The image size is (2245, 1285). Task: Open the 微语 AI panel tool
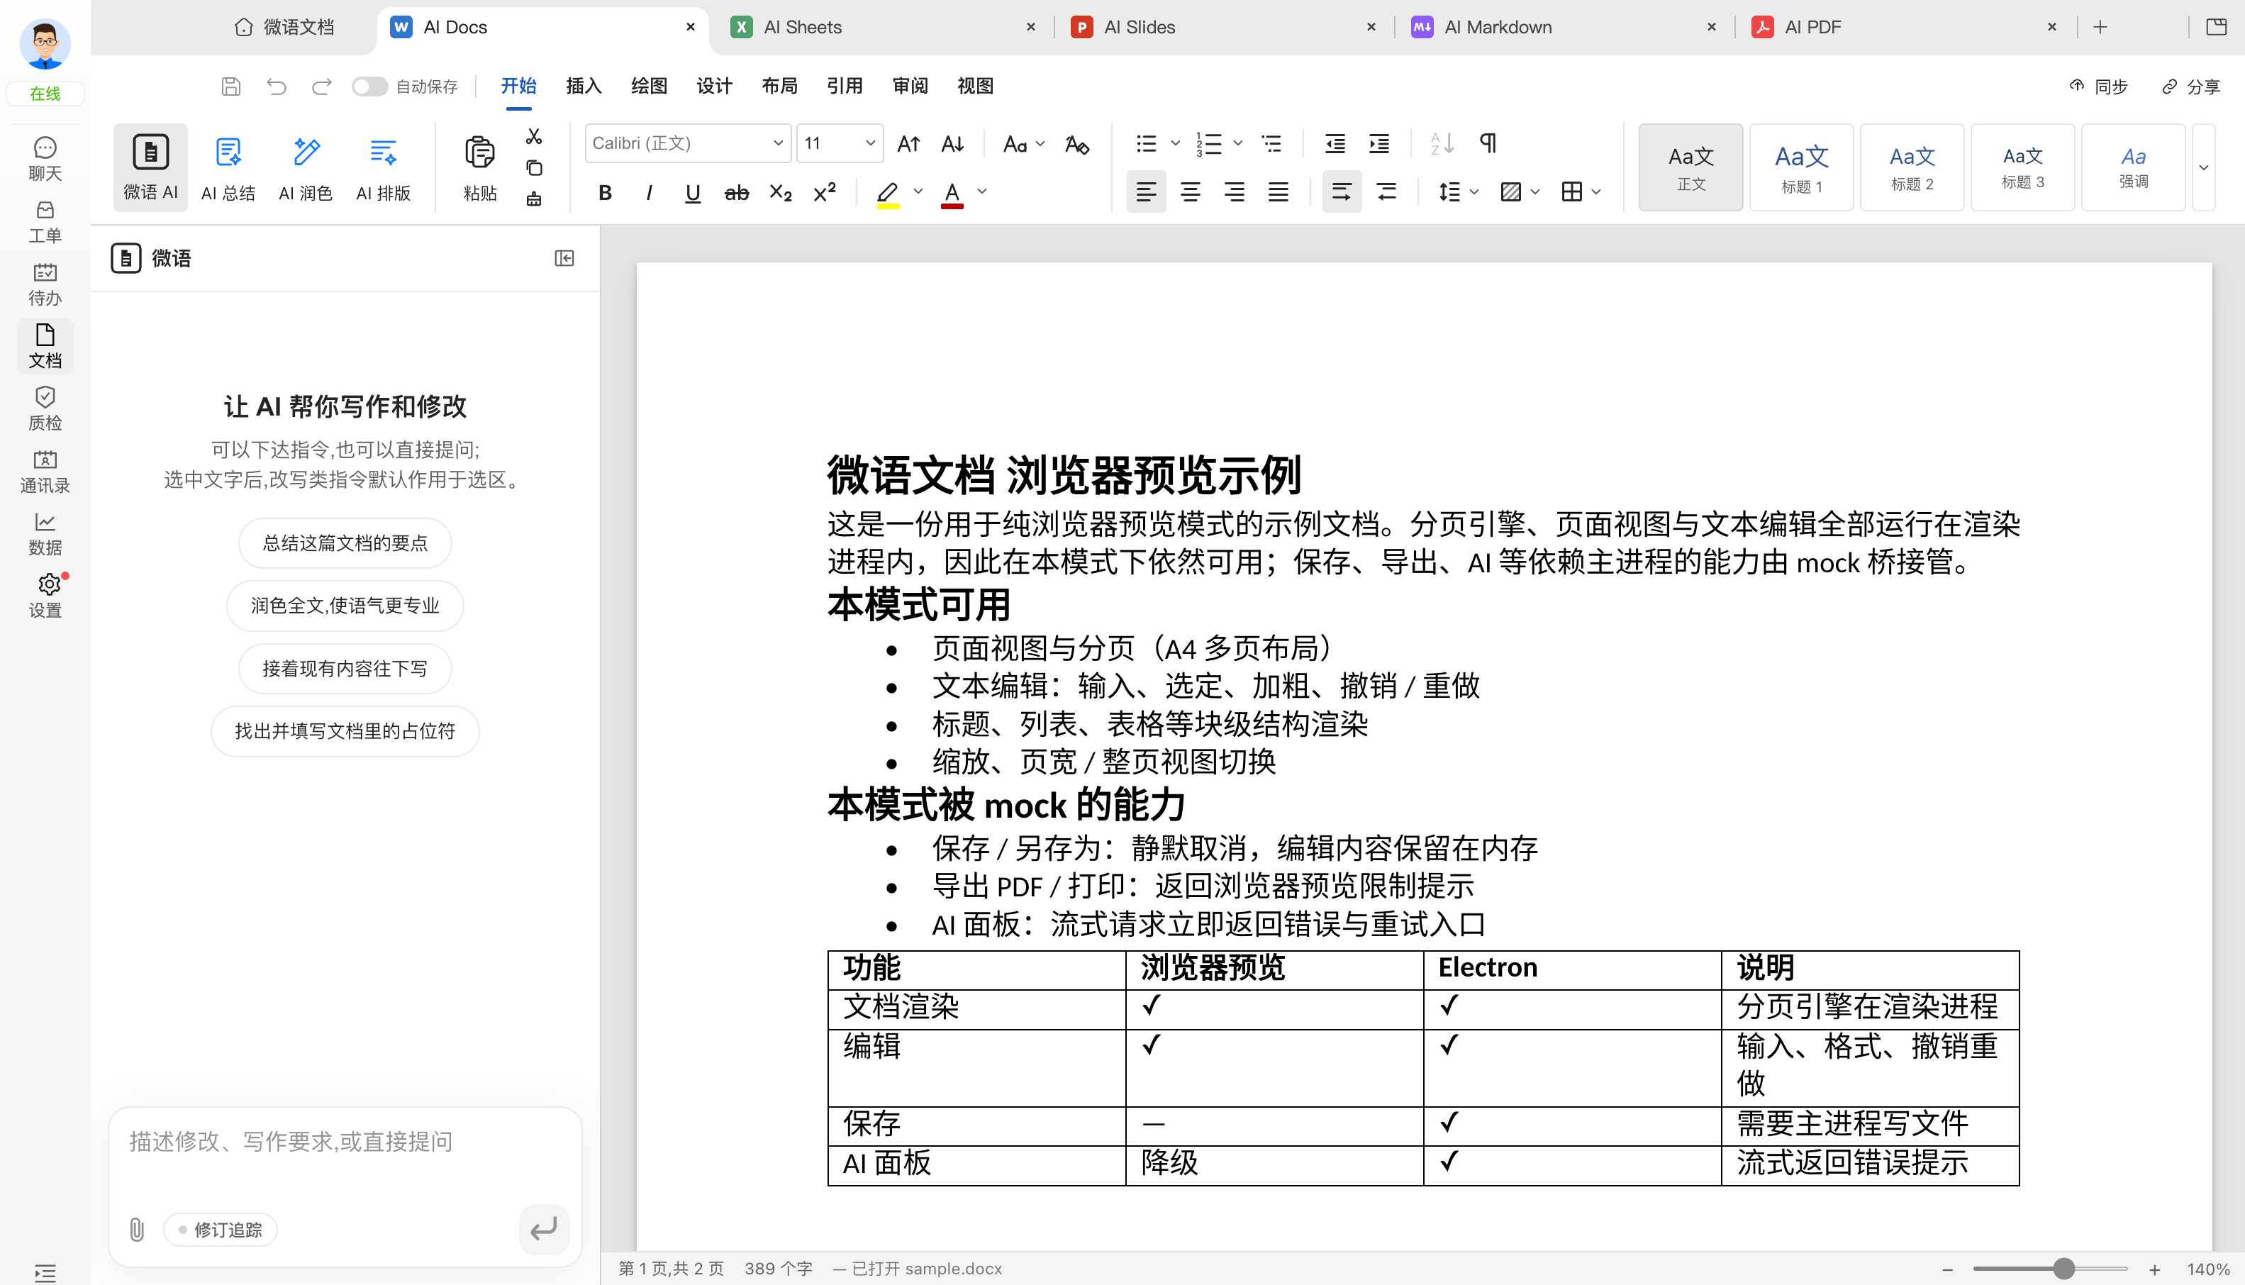coord(150,167)
